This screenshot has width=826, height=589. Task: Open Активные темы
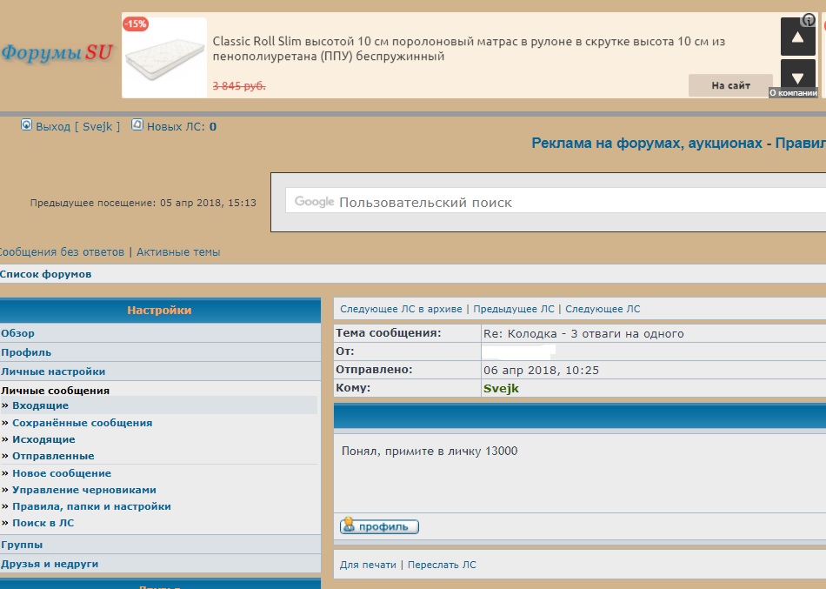tap(178, 252)
